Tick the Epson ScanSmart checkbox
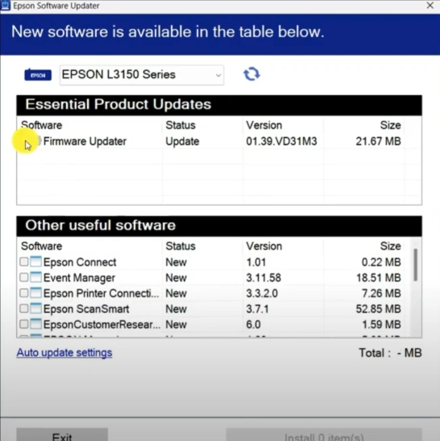 pyautogui.click(x=24, y=309)
